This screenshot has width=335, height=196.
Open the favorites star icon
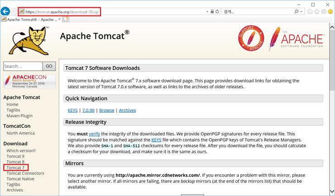[x=317, y=11]
